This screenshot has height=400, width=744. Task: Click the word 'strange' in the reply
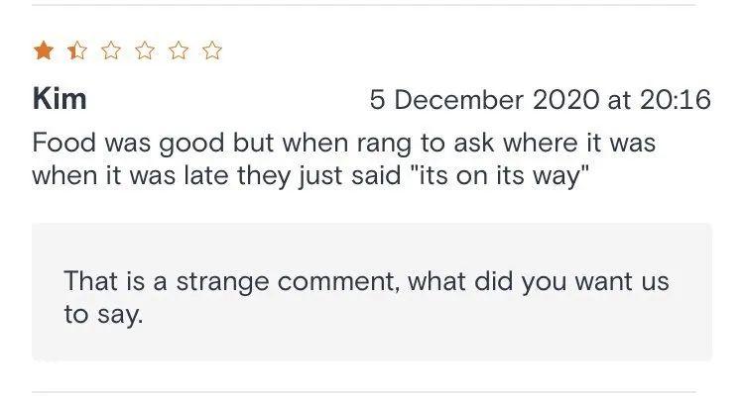pyautogui.click(x=222, y=281)
